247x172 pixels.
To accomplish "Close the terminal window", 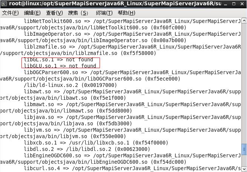I will (x=242, y=4).
